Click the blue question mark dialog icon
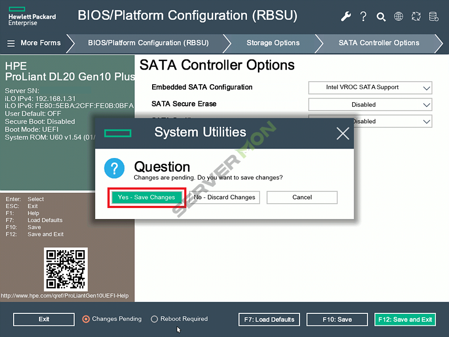Image resolution: width=449 pixels, height=337 pixels. coord(114,168)
